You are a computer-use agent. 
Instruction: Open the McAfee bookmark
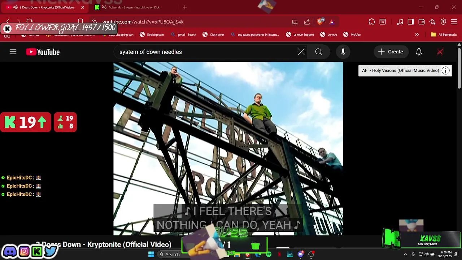pyautogui.click(x=352, y=35)
